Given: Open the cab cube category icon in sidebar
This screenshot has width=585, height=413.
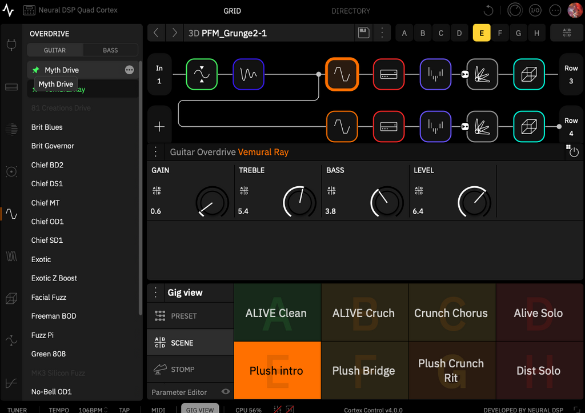Looking at the screenshot, I should (x=11, y=298).
